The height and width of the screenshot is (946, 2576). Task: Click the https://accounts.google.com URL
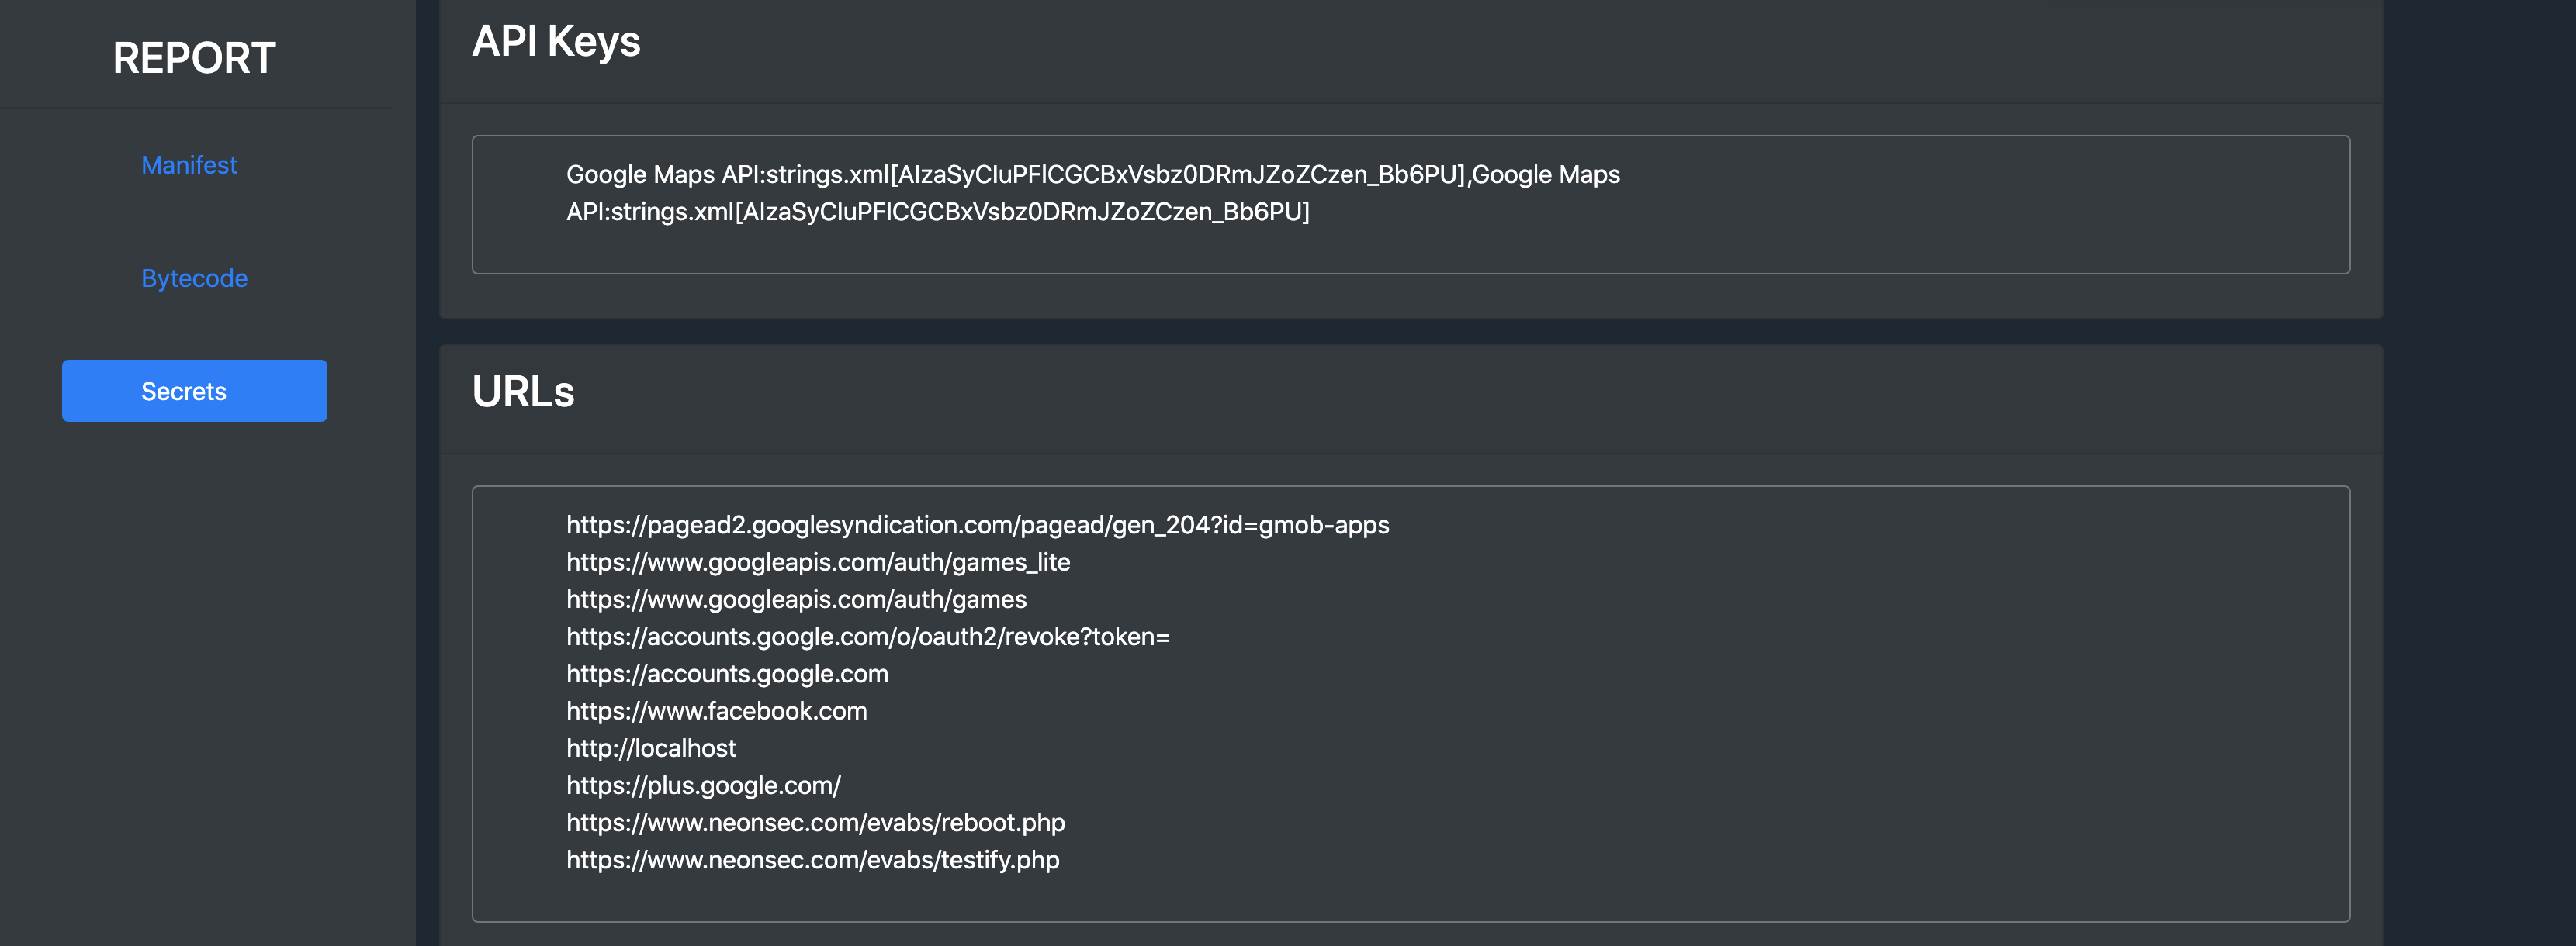tap(727, 675)
